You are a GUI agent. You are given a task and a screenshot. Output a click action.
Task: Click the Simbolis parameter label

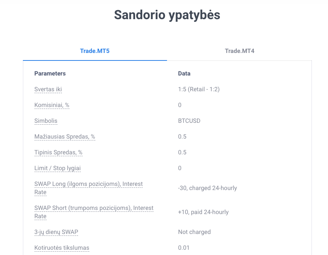point(46,121)
